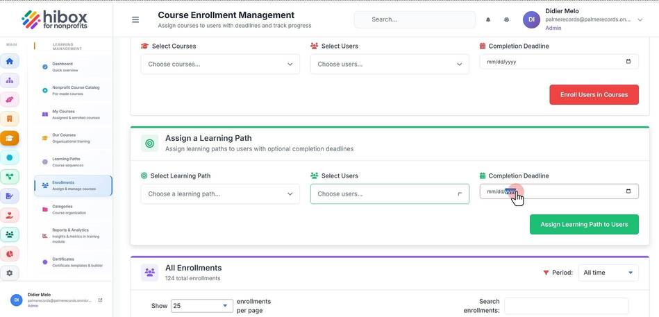Click the DI avatar in sidebar footer

(x=16, y=300)
